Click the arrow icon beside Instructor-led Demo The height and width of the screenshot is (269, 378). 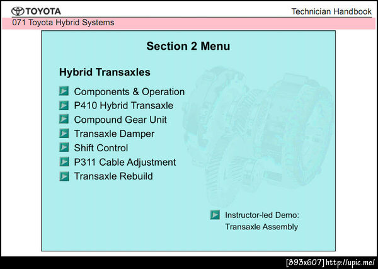(215, 215)
